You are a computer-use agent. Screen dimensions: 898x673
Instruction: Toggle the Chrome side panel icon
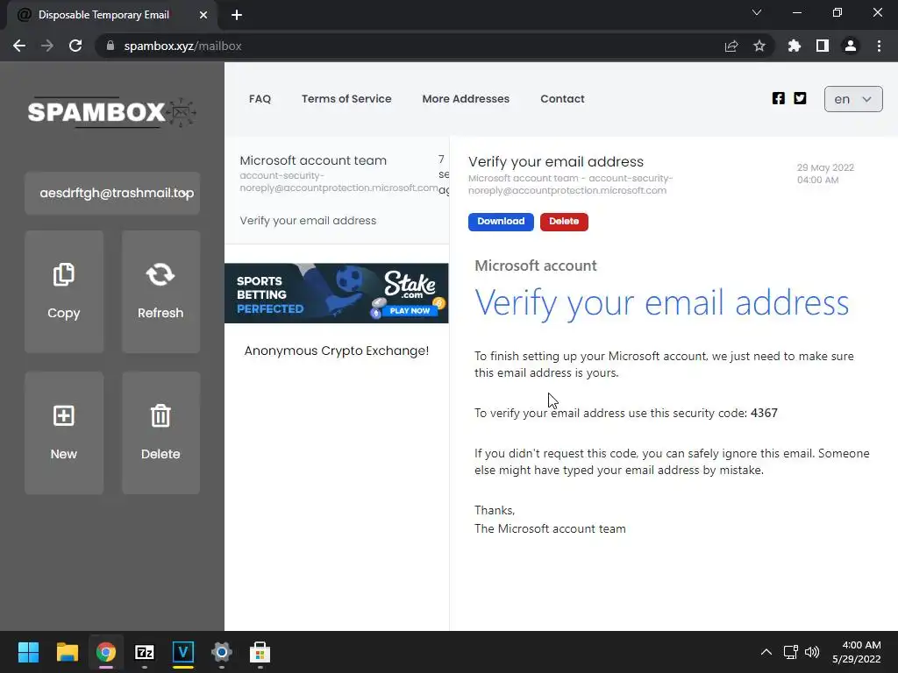(823, 46)
